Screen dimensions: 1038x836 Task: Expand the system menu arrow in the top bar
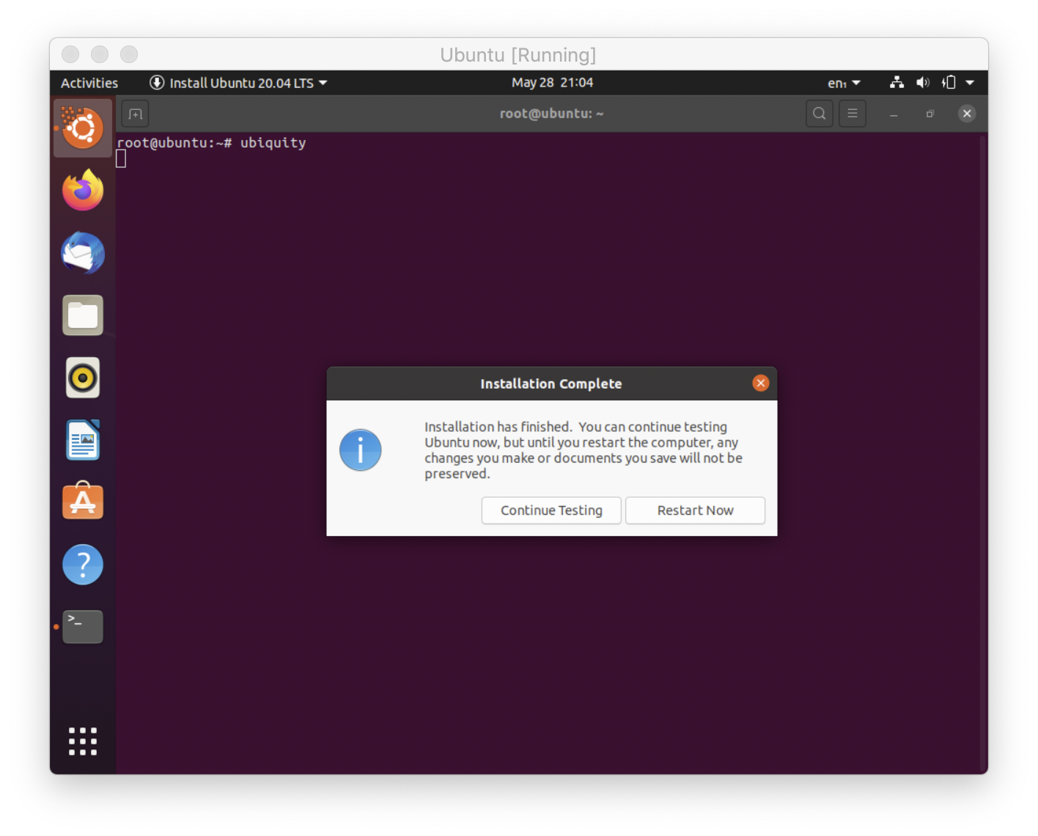pos(970,83)
